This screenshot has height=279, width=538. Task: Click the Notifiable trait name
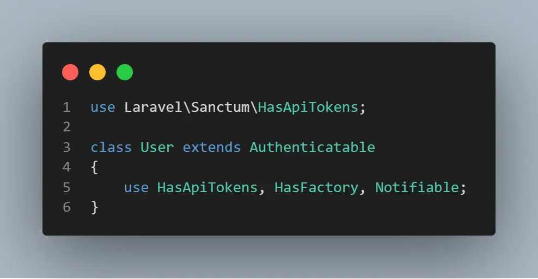click(x=417, y=187)
